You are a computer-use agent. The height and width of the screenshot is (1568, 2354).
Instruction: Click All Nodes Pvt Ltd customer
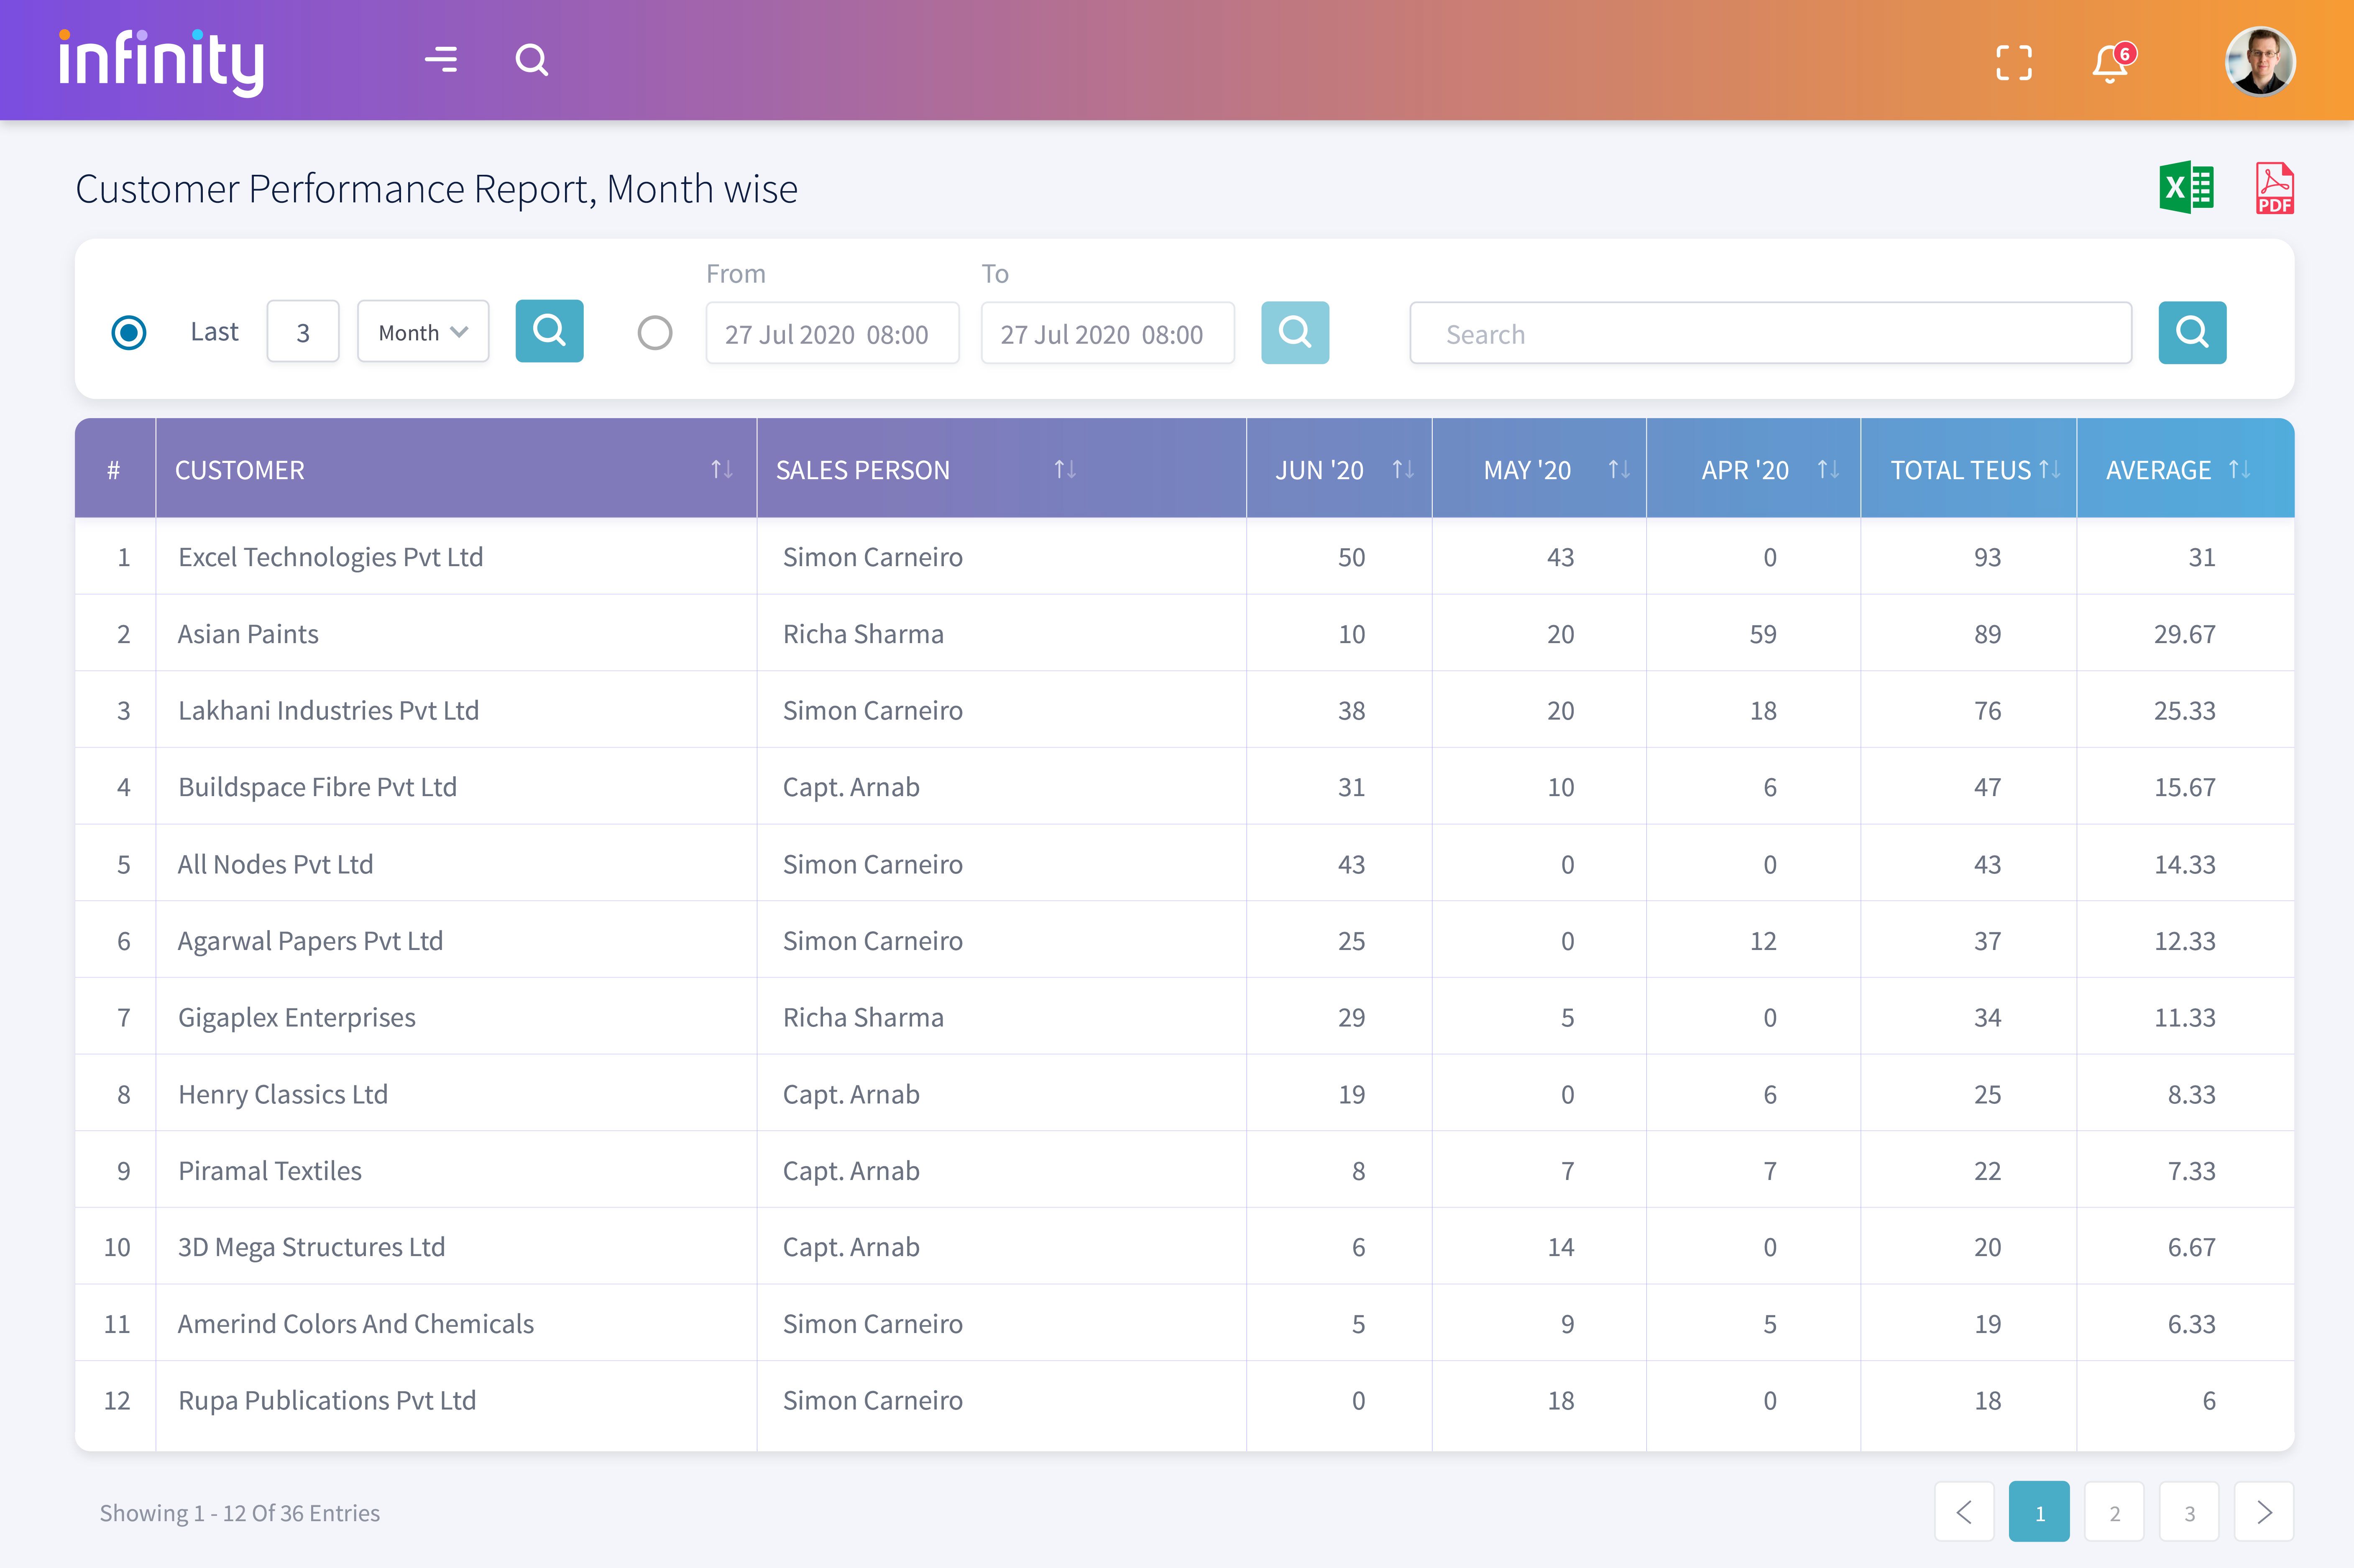click(275, 863)
